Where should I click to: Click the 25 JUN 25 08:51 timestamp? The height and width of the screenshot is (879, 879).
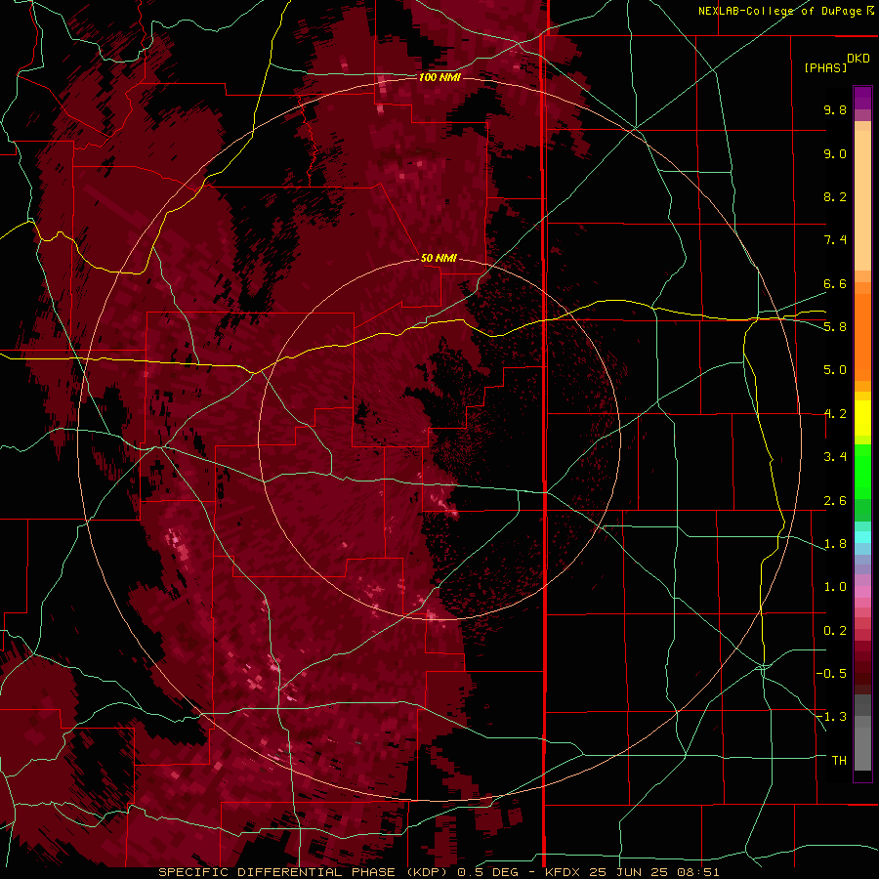pos(653,872)
